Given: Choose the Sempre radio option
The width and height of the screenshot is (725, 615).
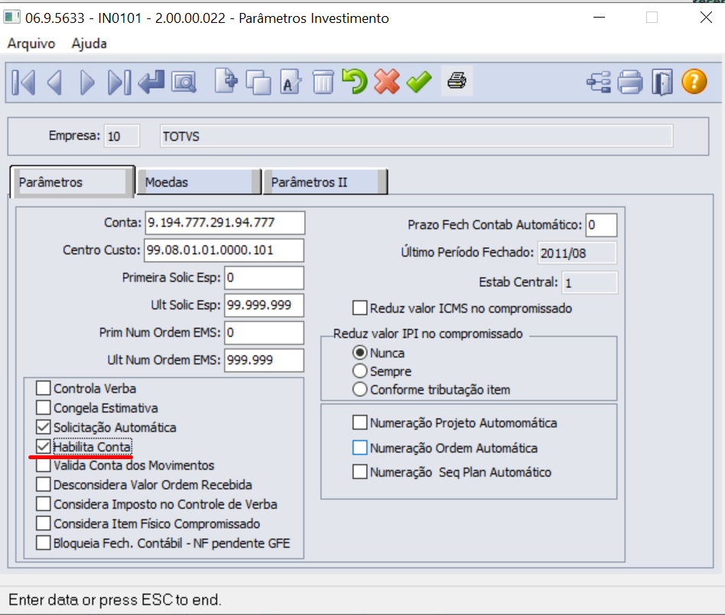Looking at the screenshot, I should tap(359, 371).
